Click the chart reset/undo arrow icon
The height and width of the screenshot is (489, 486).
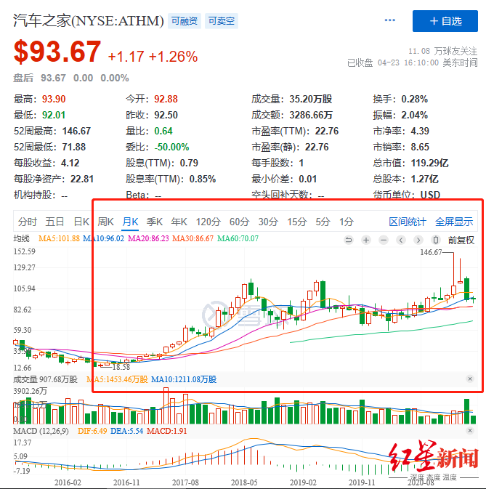[x=349, y=240]
